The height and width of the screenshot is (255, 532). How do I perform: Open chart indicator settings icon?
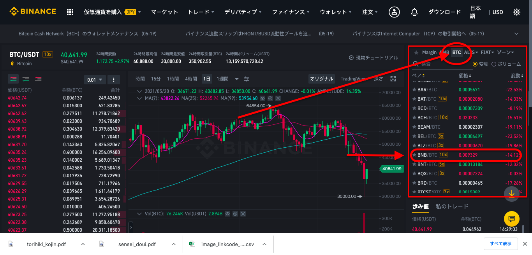click(x=247, y=79)
